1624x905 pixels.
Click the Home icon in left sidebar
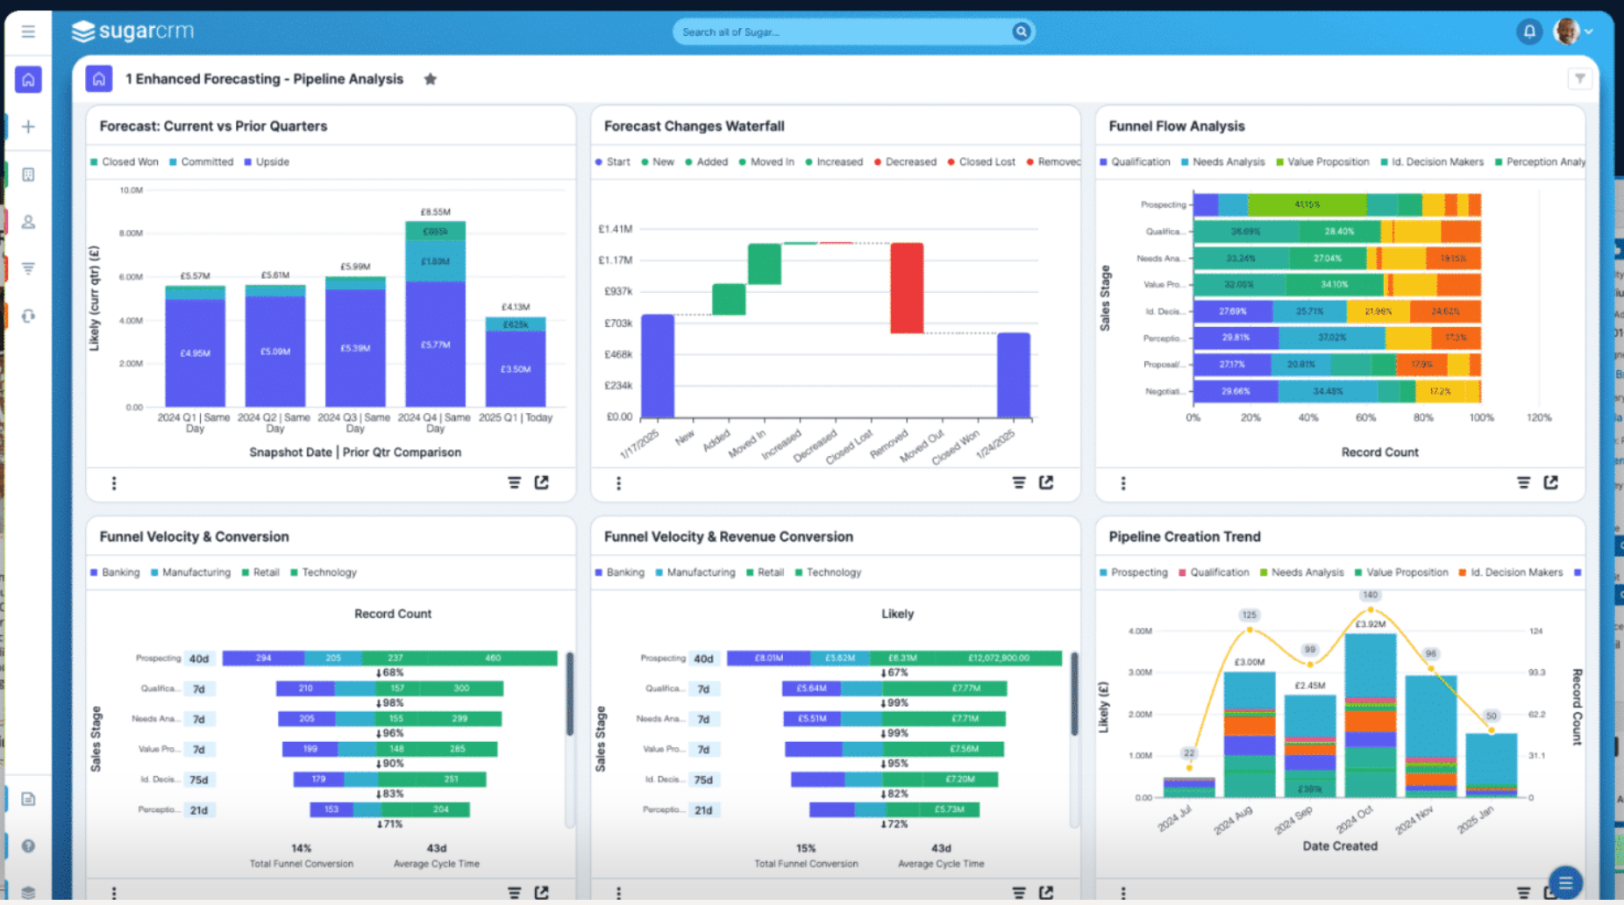click(x=28, y=80)
